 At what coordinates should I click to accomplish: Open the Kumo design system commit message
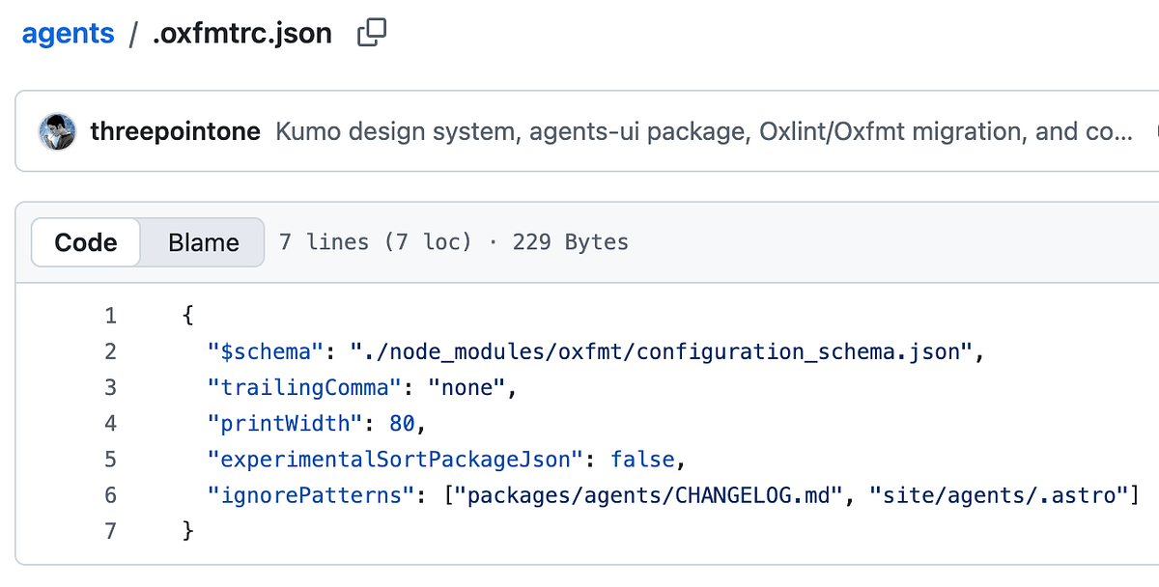tap(704, 131)
